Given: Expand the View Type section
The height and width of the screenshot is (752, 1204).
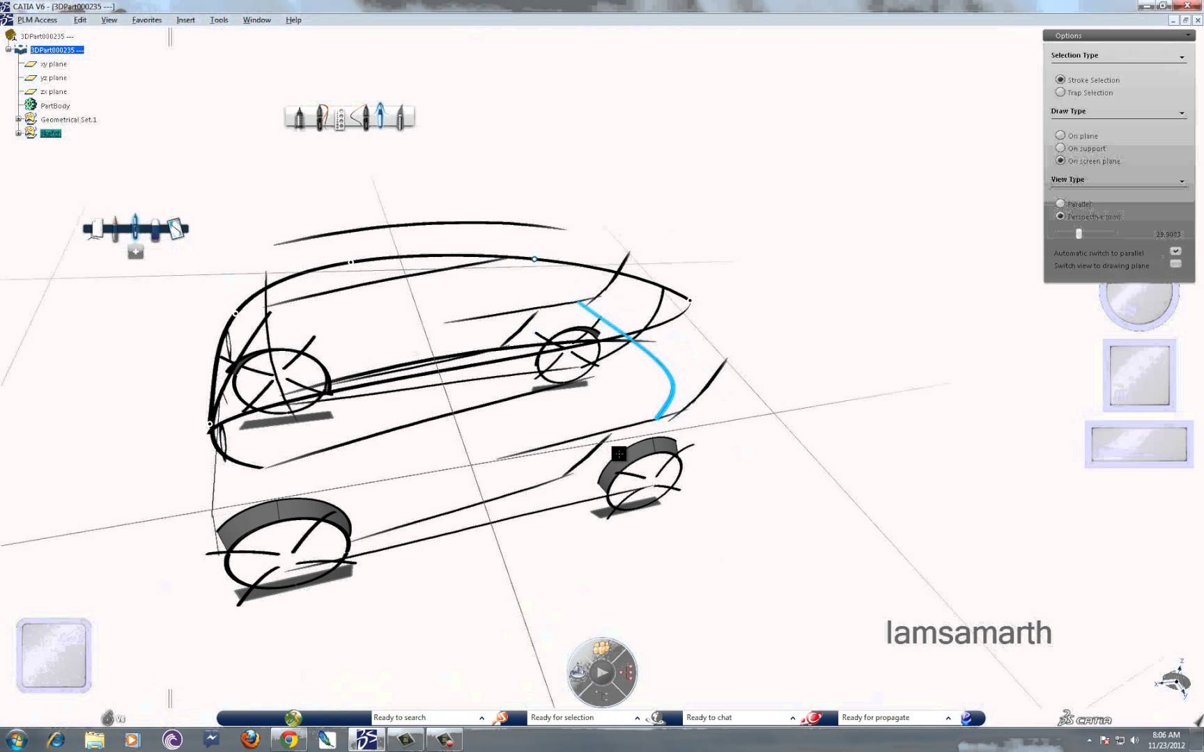Looking at the screenshot, I should [1182, 180].
